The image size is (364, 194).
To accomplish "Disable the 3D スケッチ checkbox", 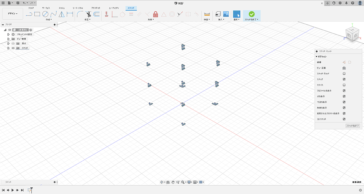I will click(344, 119).
